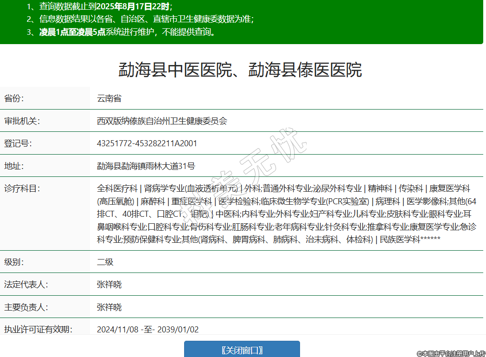The image size is (486, 357).
Task: Select the 地址 field label
Action: (x=14, y=166)
